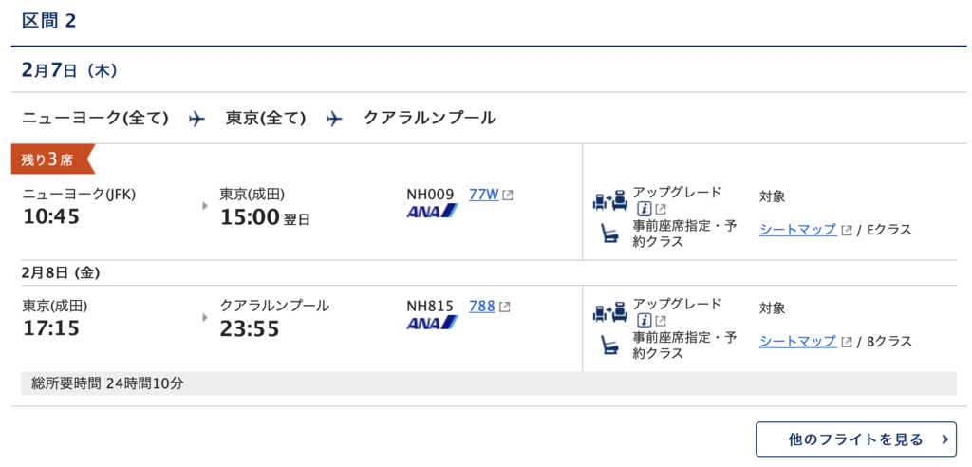Click the ANA logo under NH815

(432, 323)
